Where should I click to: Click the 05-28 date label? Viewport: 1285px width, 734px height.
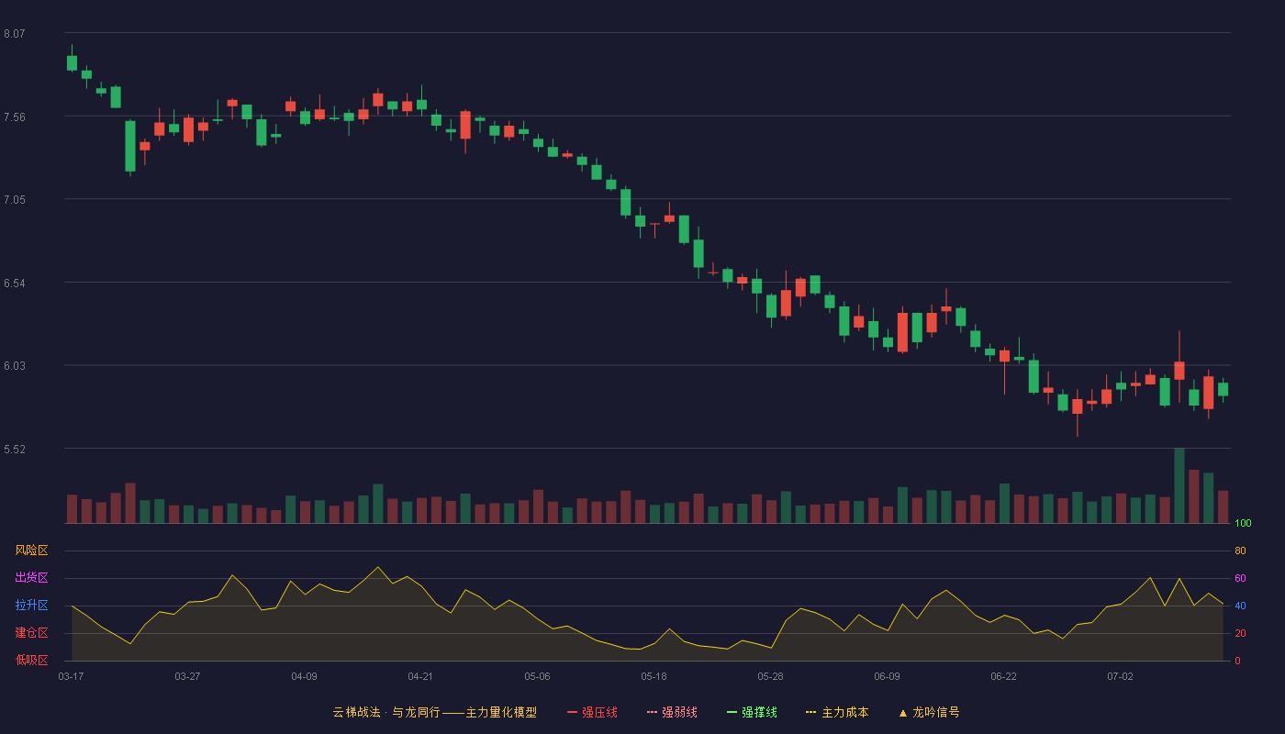pyautogui.click(x=770, y=676)
